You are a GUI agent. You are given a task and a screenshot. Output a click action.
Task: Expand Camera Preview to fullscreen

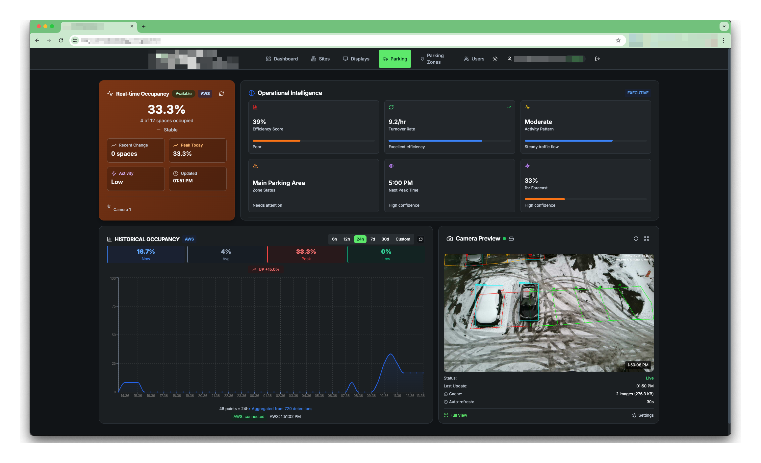point(646,239)
